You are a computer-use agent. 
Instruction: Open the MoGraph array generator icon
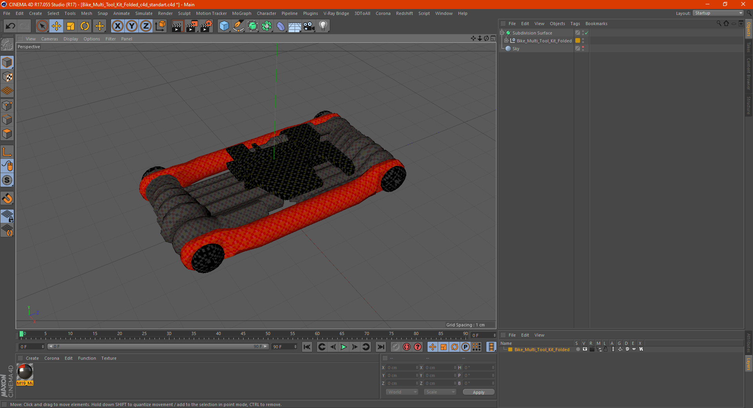[x=267, y=26]
